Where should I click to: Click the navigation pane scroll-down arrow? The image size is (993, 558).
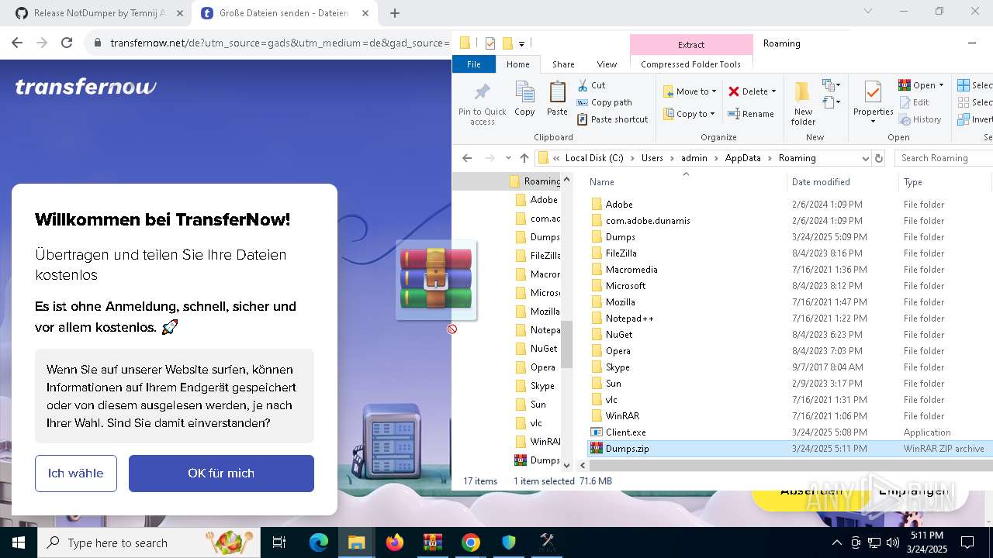pos(566,465)
